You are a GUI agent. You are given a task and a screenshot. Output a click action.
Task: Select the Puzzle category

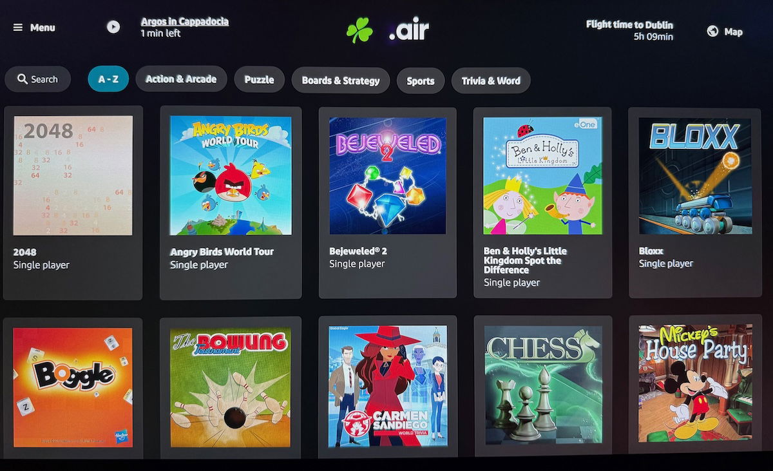coord(259,79)
